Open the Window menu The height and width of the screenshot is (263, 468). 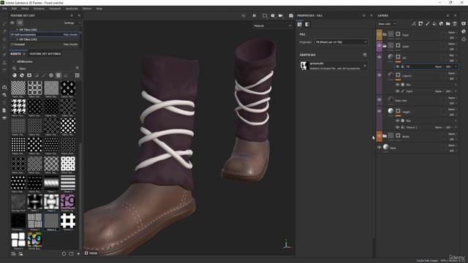click(39, 9)
